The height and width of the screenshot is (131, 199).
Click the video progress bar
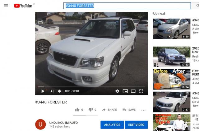click(91, 87)
